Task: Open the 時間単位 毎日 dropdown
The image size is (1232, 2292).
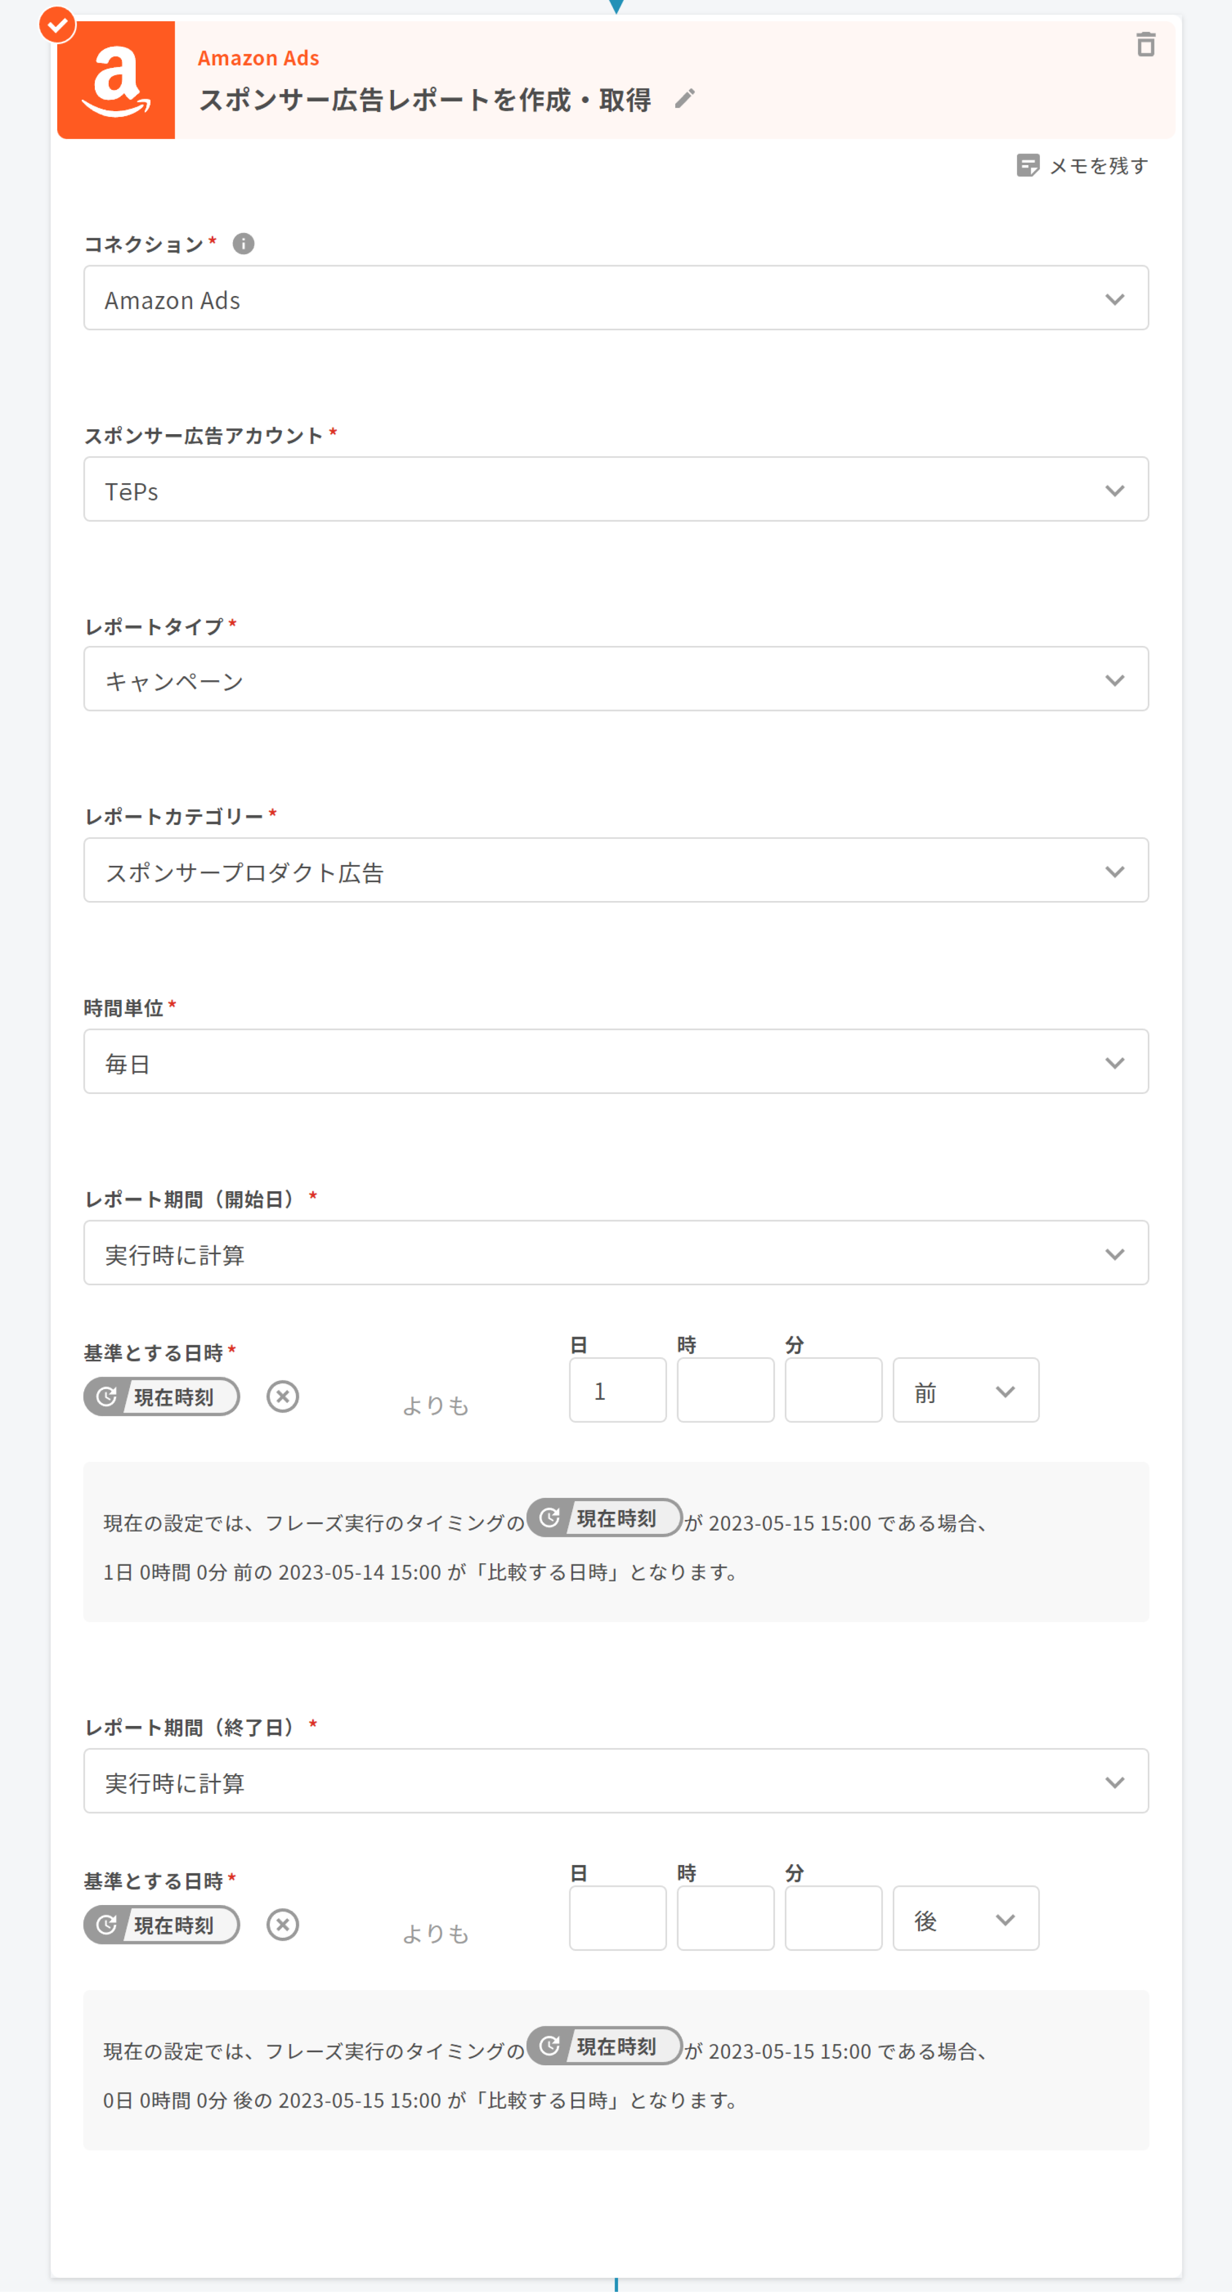Action: point(616,1061)
